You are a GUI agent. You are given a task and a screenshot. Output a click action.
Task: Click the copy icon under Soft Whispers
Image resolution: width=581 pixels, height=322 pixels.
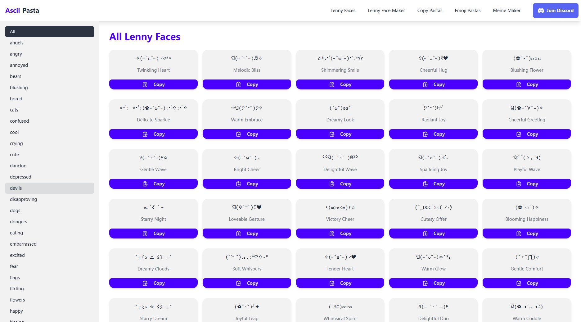[238, 283]
